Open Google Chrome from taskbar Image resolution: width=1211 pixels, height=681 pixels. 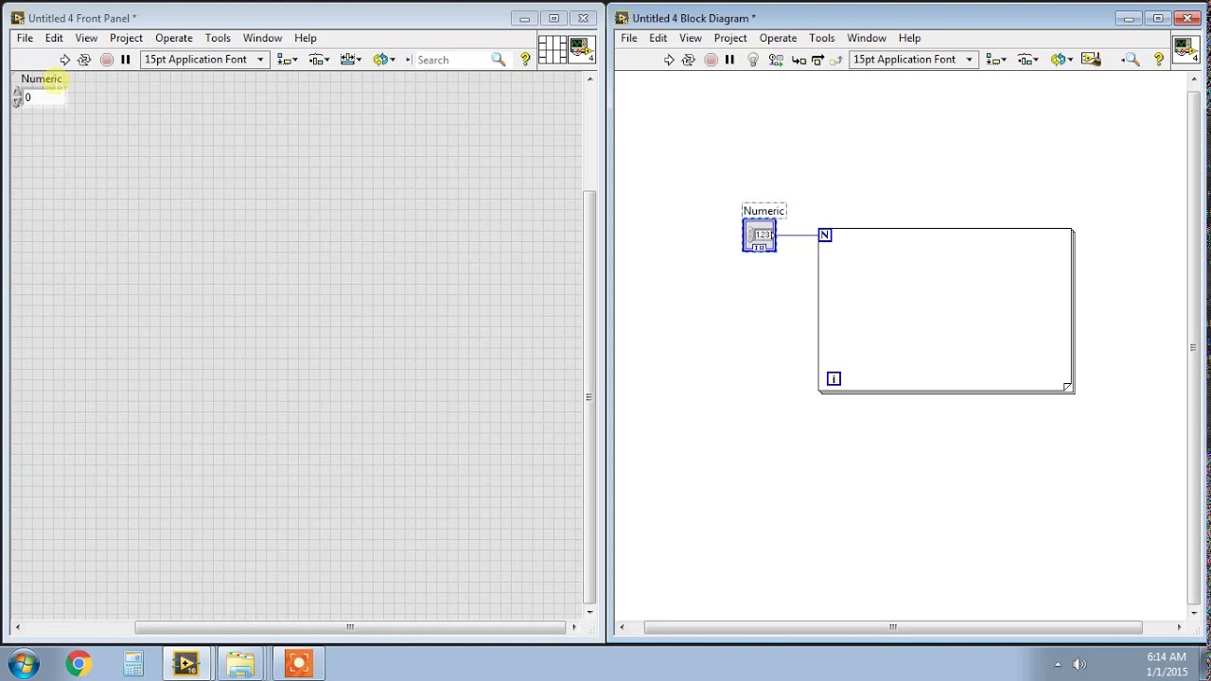click(x=79, y=664)
